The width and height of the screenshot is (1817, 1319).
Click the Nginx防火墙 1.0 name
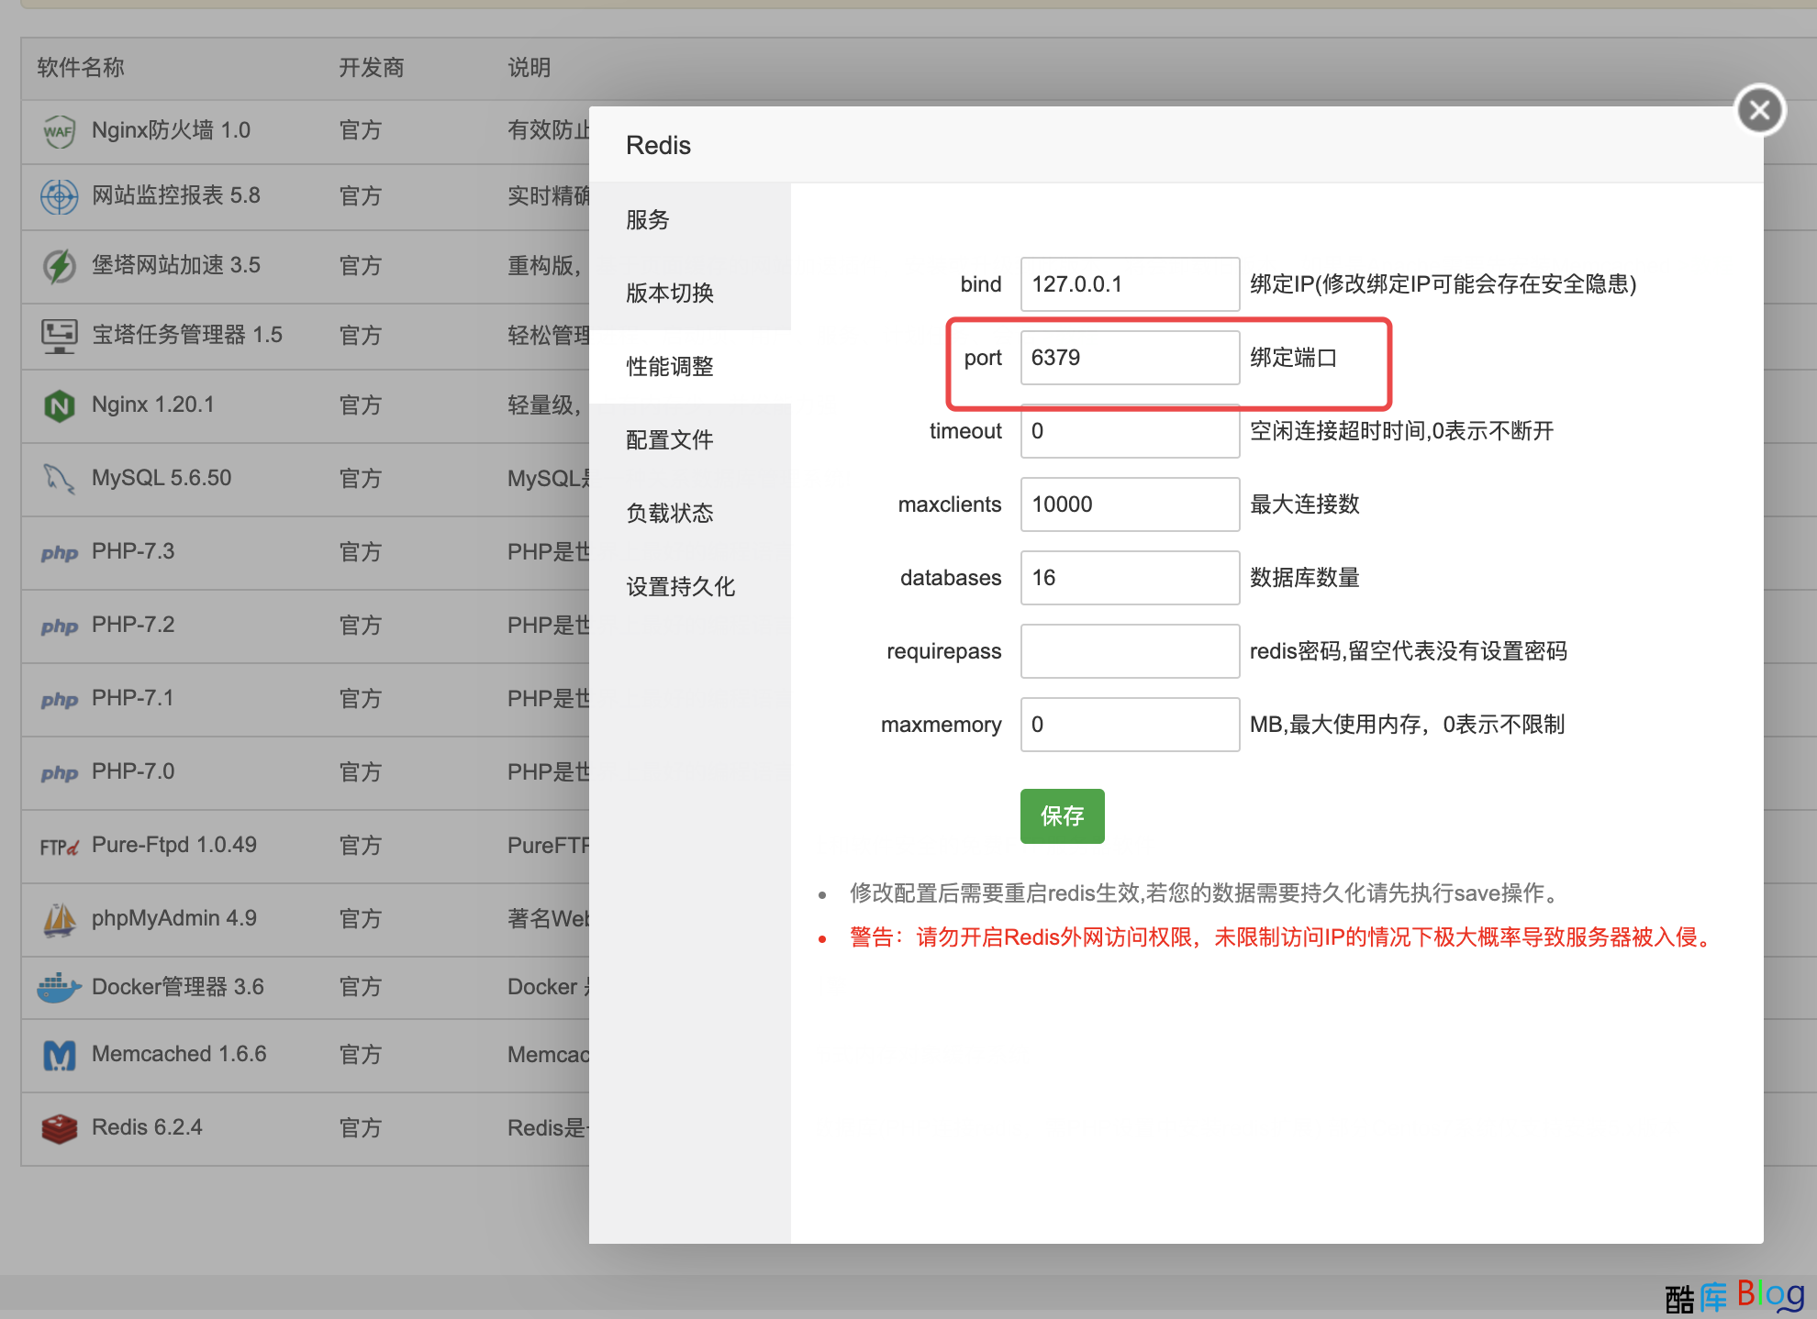(171, 130)
